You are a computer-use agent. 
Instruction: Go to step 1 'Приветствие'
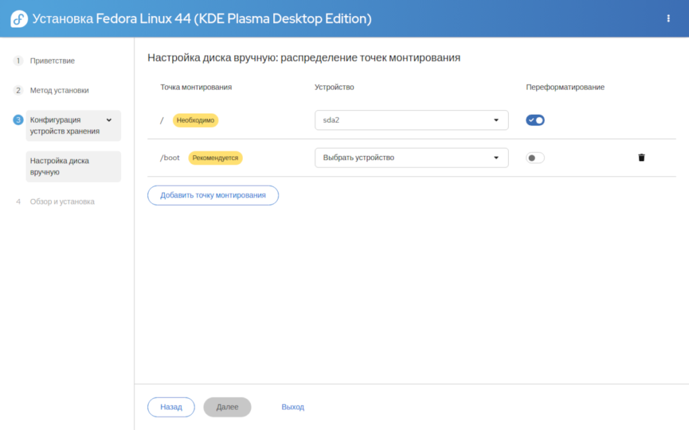[x=52, y=60]
